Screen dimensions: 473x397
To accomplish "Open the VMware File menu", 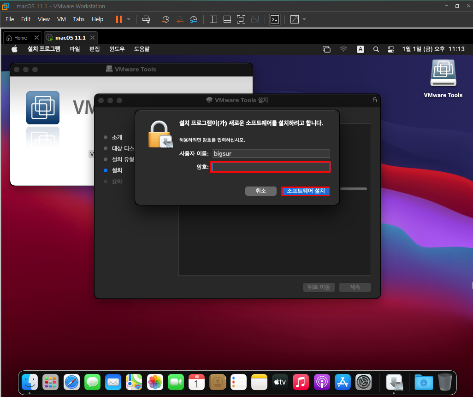I will (x=10, y=19).
